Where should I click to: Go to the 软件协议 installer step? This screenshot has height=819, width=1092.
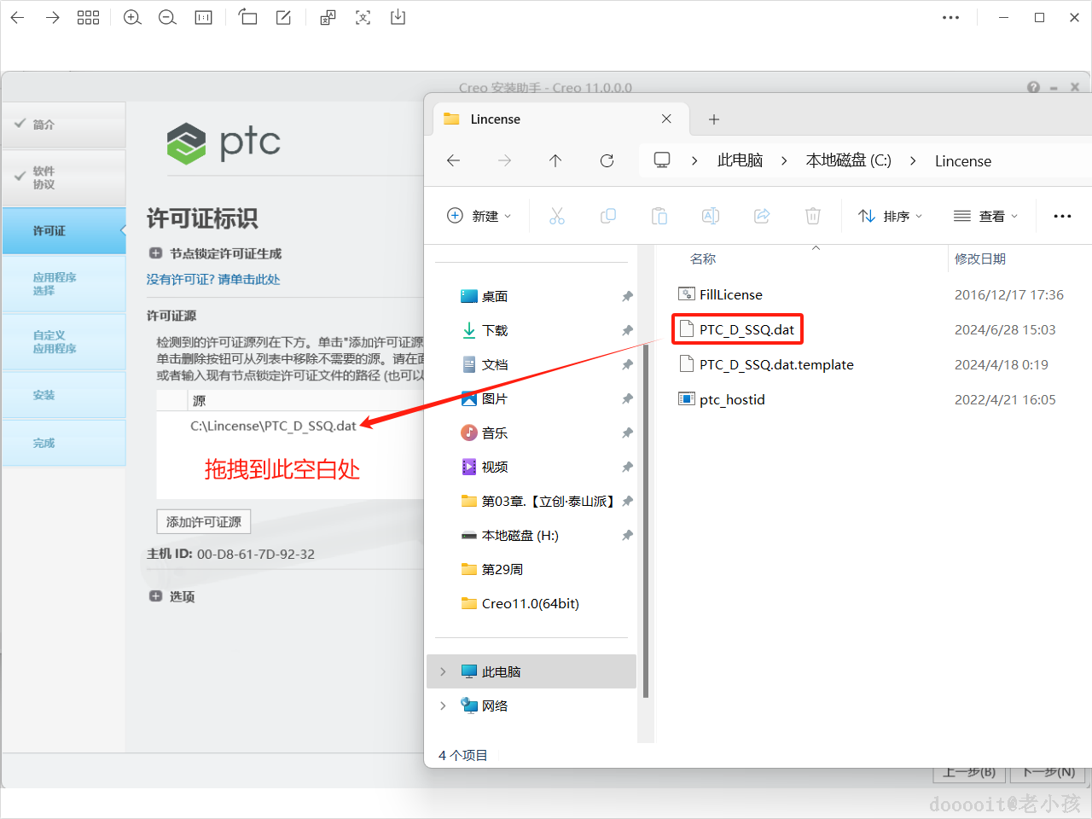click(x=64, y=177)
